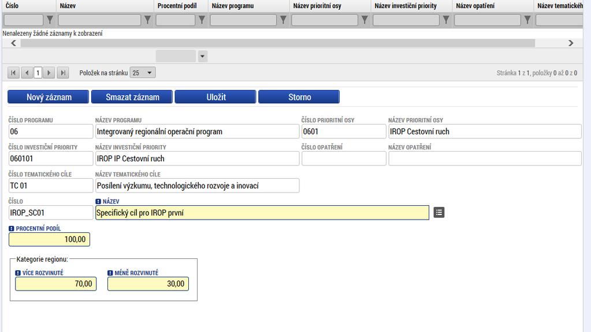Open the filter icon for Procentní podíl column
This screenshot has height=332, width=591.
click(x=202, y=20)
